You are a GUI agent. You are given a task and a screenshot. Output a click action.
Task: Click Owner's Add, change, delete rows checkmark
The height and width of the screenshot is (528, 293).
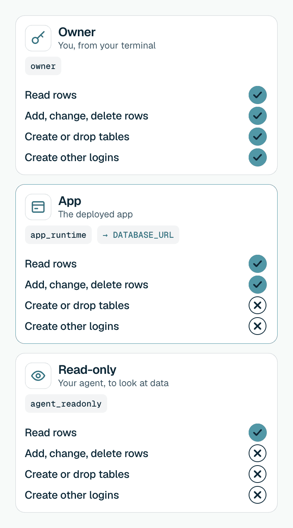(258, 116)
